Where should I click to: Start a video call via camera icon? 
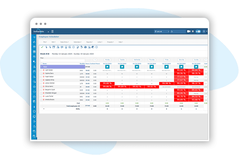189,32
